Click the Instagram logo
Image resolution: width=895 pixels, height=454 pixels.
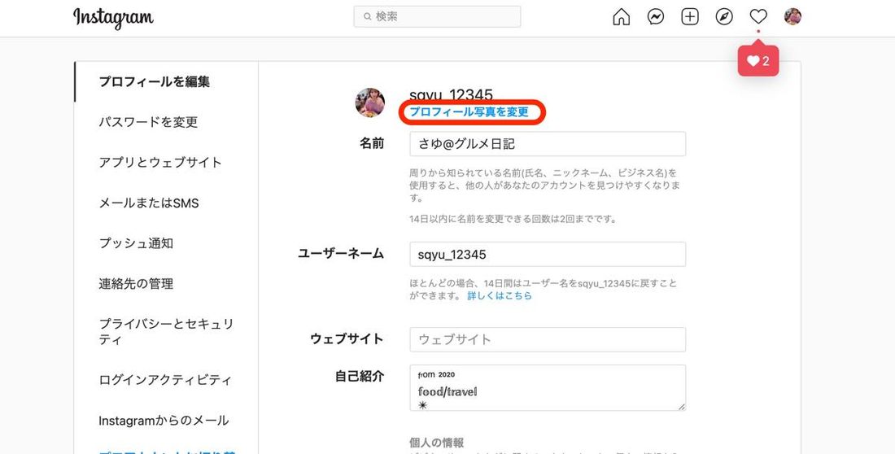(x=113, y=18)
